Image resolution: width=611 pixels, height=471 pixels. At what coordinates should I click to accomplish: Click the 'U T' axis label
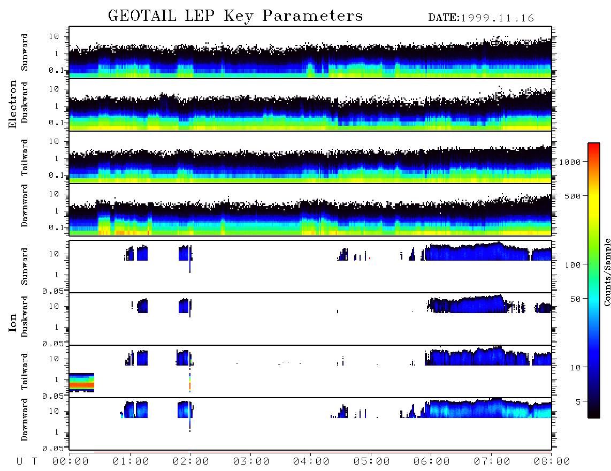[27, 462]
